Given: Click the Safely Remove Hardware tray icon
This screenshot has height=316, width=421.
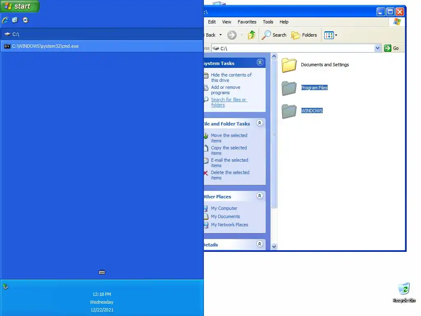Looking at the screenshot, I should (x=5, y=287).
